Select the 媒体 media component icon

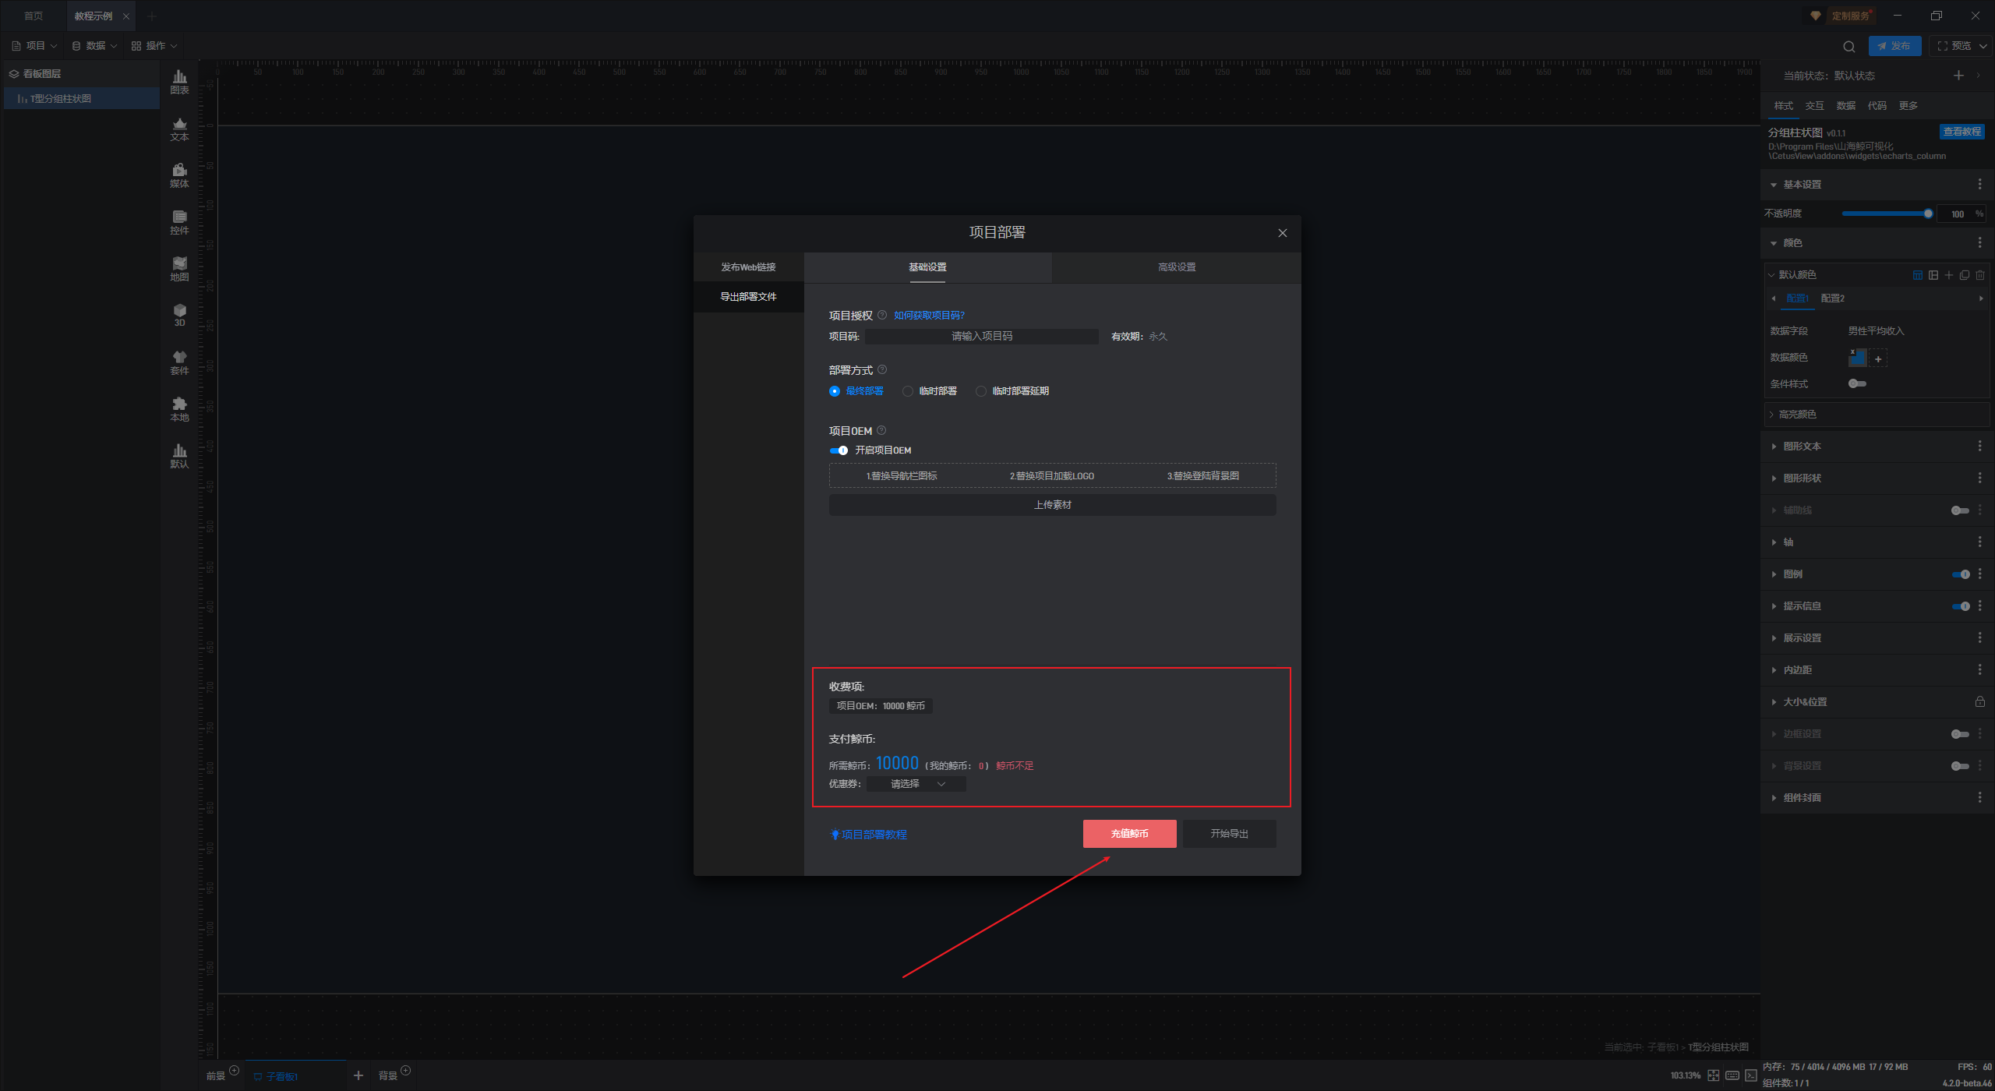click(x=179, y=174)
